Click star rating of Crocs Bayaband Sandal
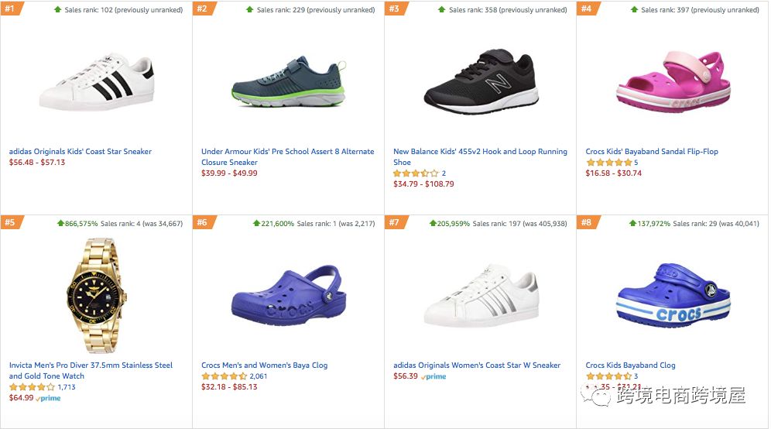Screen dimensions: 771x429 click(x=608, y=163)
